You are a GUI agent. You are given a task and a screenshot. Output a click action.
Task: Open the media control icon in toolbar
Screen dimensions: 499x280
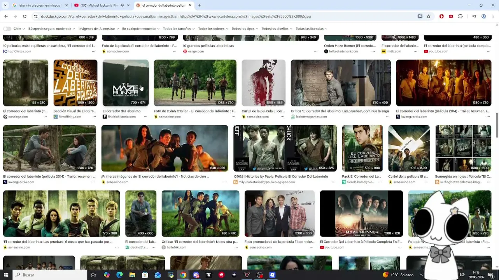[474, 16]
